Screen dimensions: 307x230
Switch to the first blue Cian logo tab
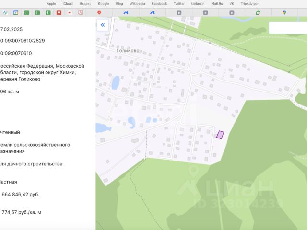[126, 13]
